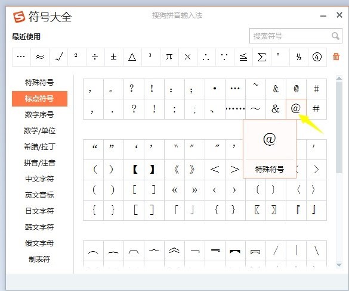Insert the right guillemet » symbol
The height and width of the screenshot is (291, 349).
194,190
